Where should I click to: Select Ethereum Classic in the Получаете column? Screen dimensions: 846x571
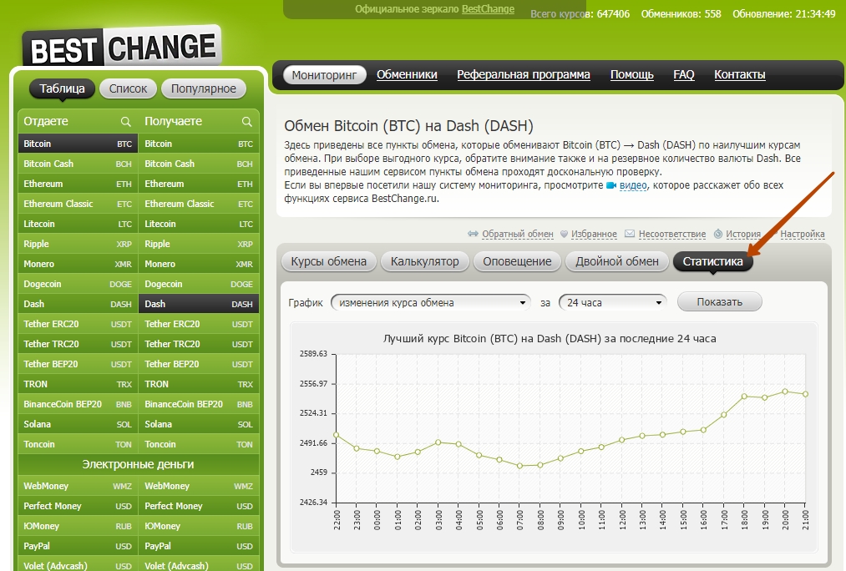(x=199, y=204)
